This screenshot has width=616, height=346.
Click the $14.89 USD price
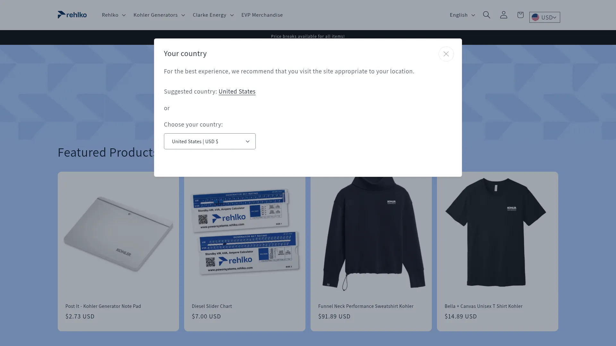tap(461, 317)
